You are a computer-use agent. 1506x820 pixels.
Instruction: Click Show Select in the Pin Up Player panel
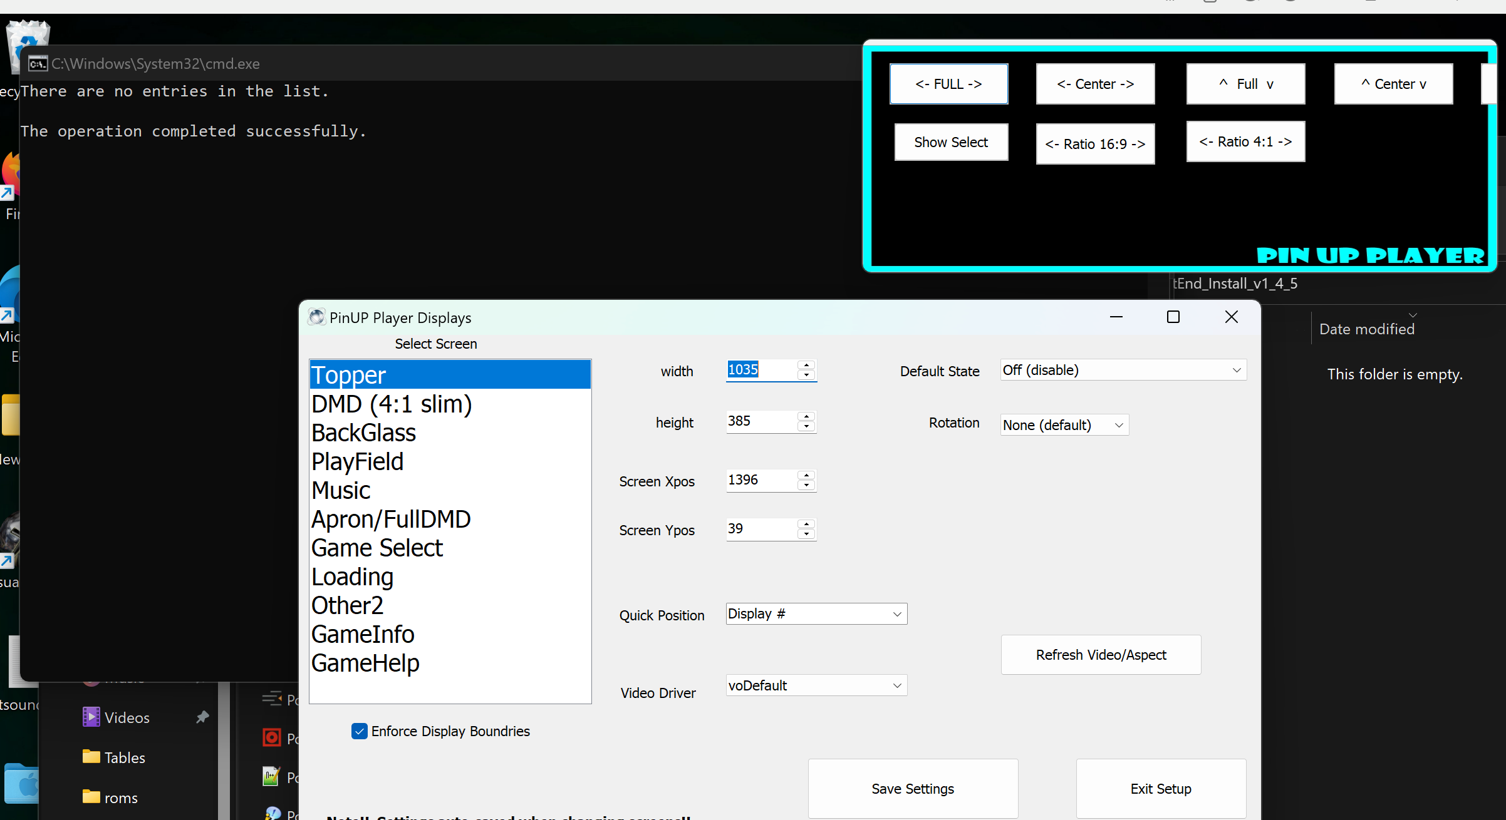coord(950,142)
